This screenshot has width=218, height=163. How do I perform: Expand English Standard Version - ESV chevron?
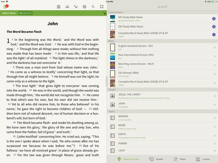pos(215,47)
